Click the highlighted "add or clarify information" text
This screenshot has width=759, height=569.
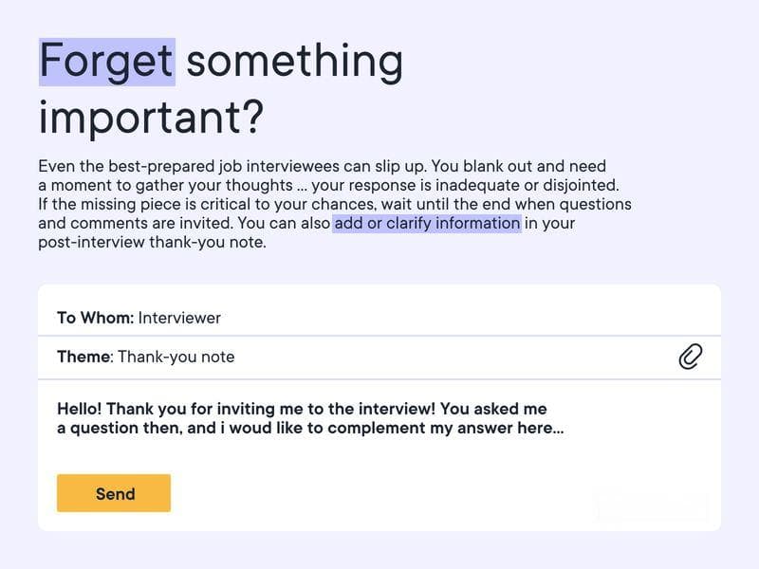(x=427, y=224)
